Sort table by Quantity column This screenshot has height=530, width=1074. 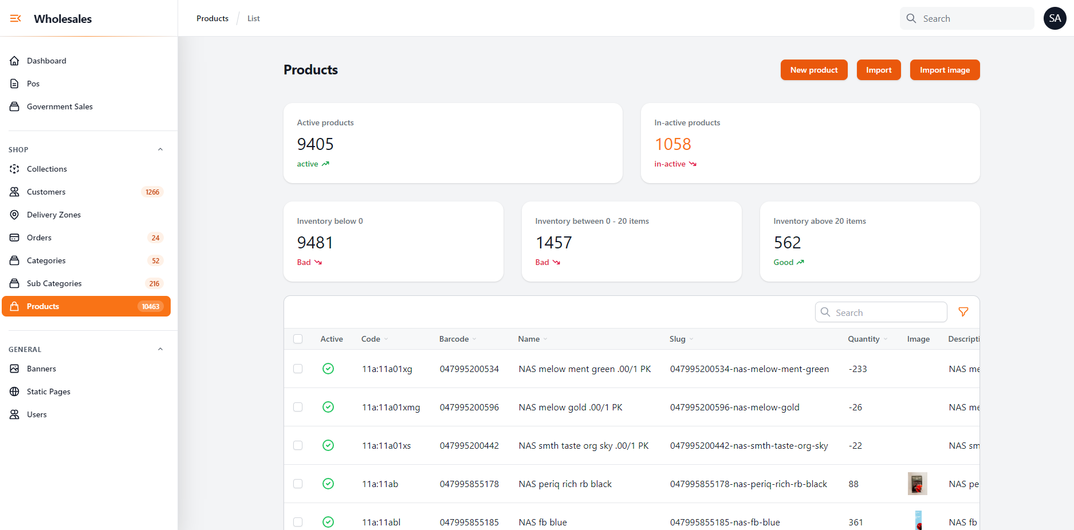pyautogui.click(x=867, y=339)
